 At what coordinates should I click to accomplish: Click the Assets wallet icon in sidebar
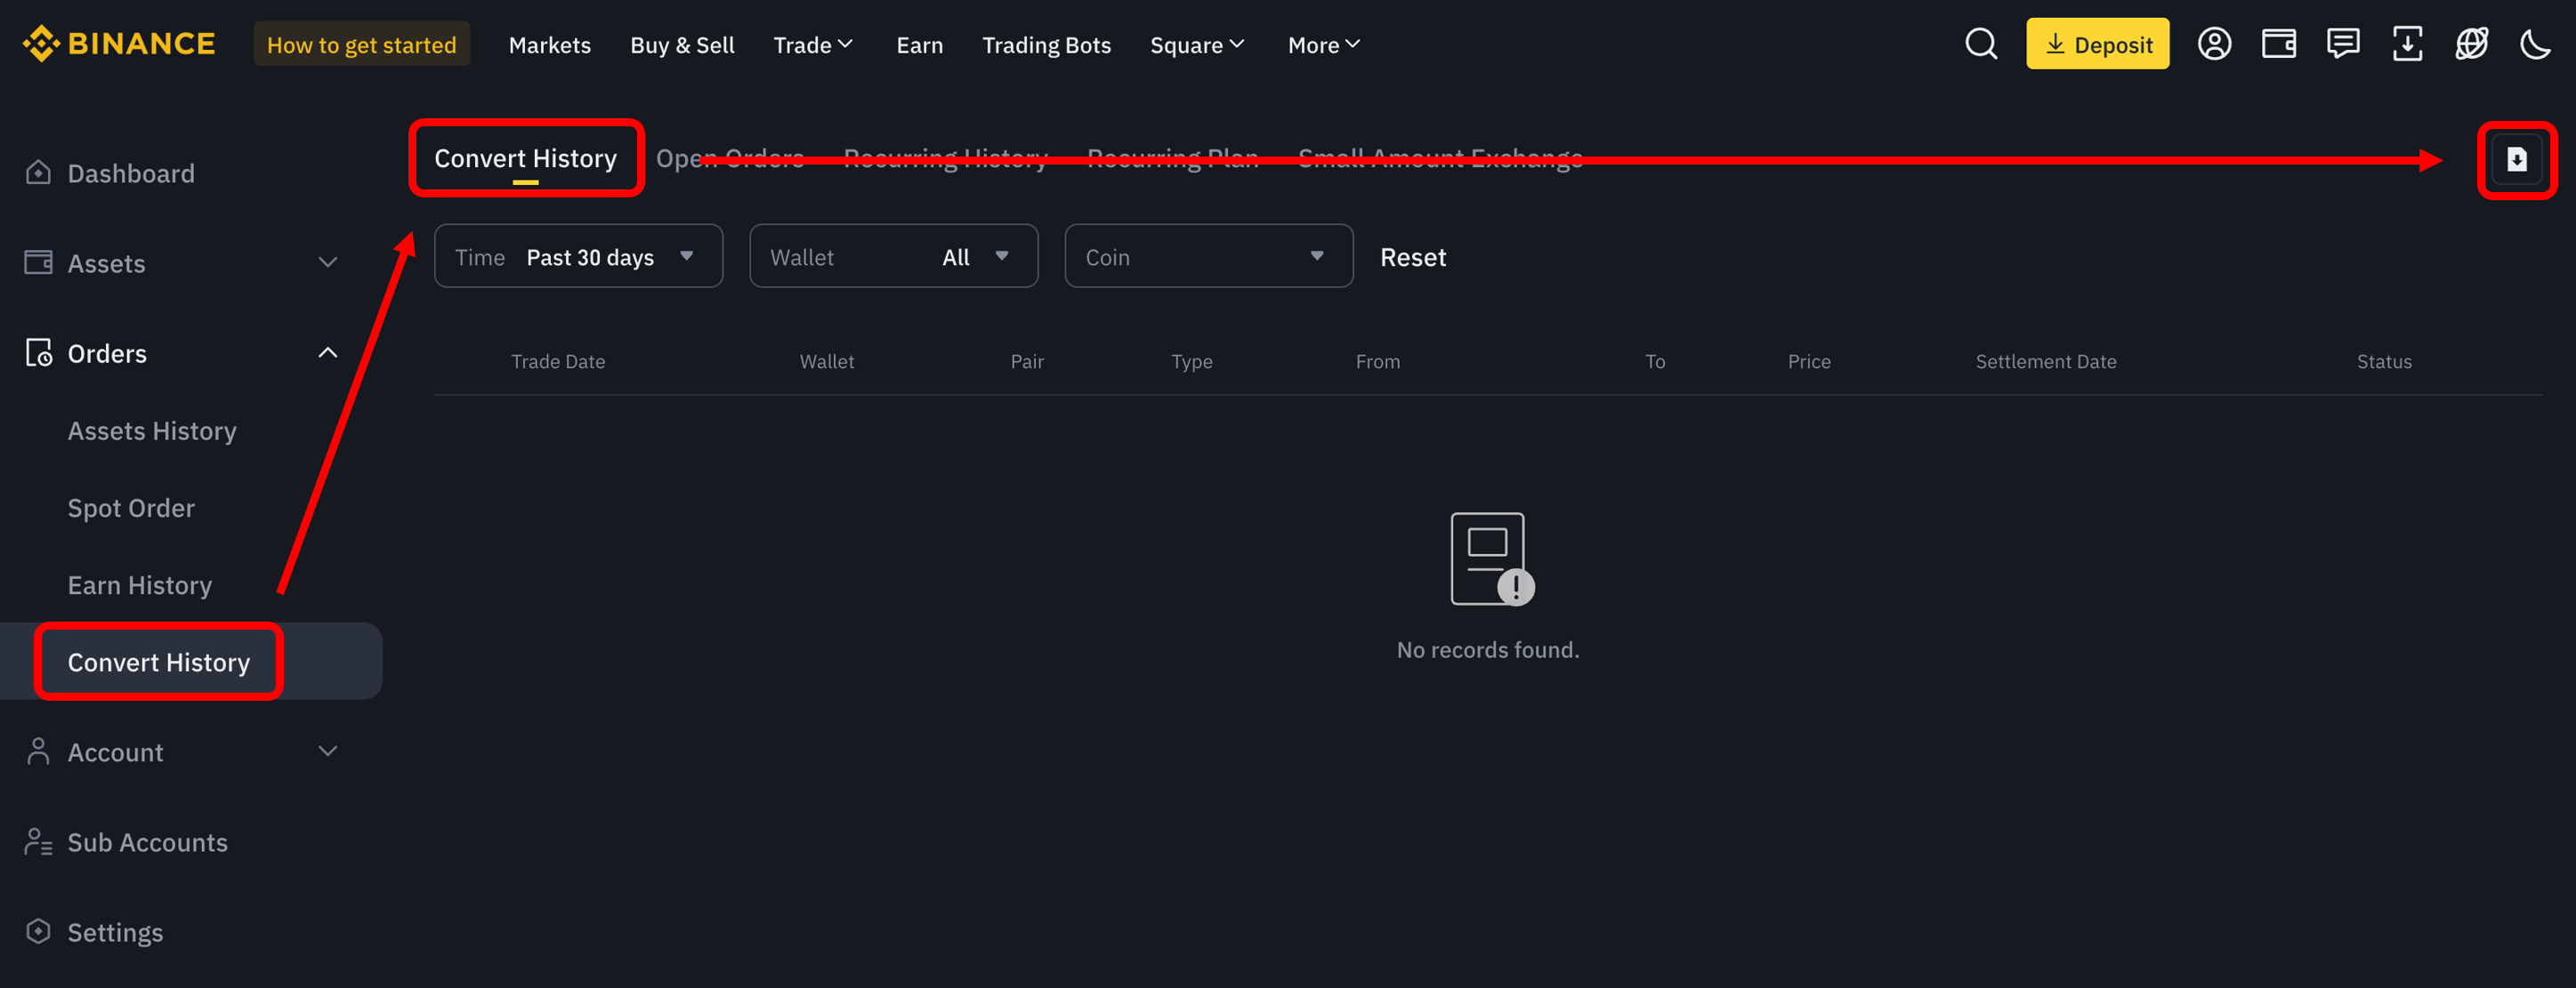click(38, 262)
